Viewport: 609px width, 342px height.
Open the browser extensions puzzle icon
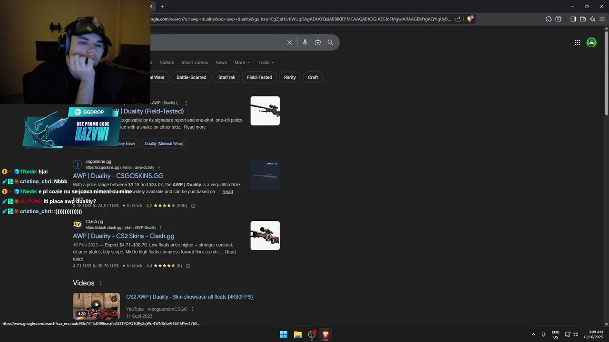pos(549,19)
